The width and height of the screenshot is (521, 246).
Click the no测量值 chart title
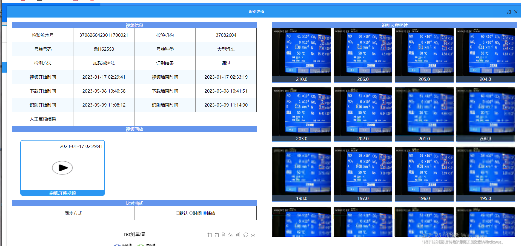(x=134, y=234)
